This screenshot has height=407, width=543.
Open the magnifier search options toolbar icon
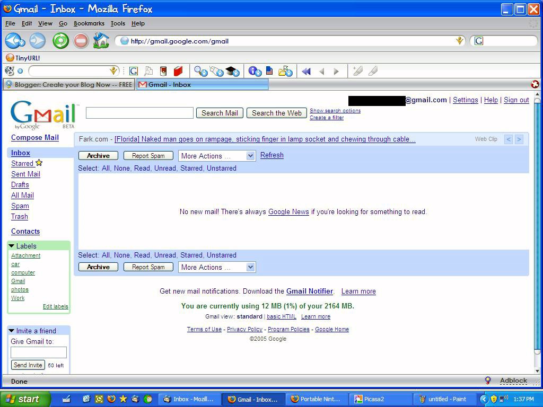201,72
